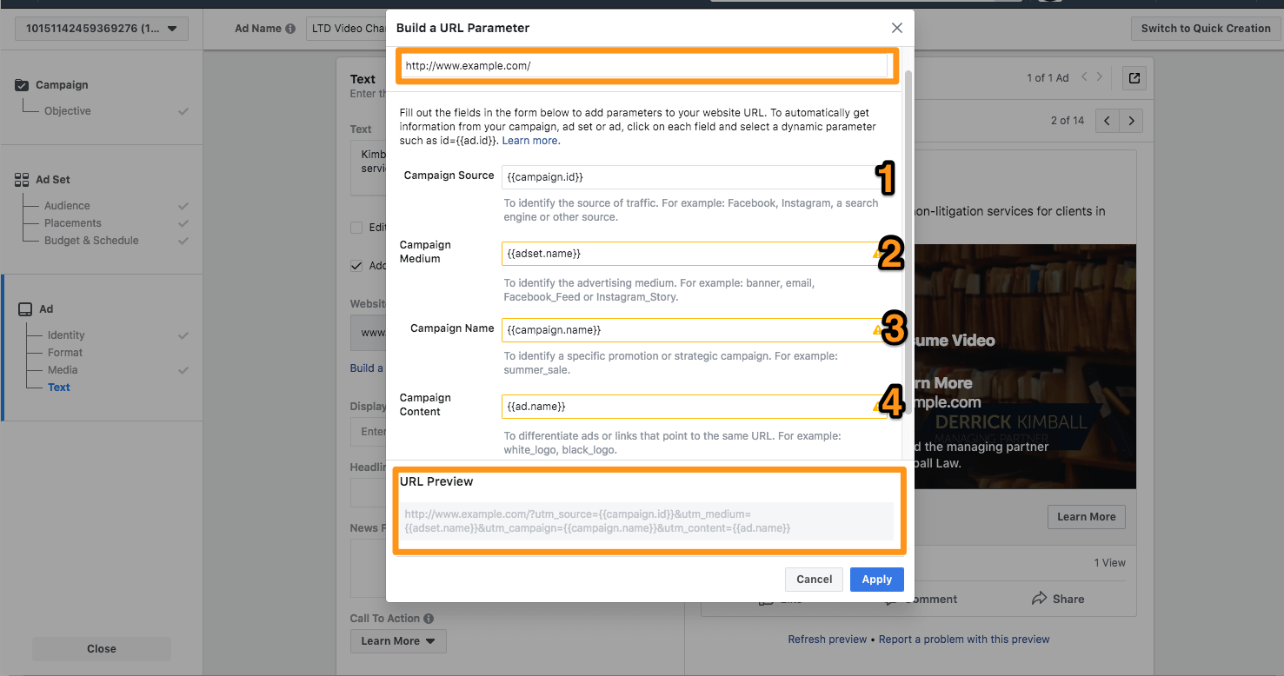1284x676 pixels.
Task: Click the checkmark beside Placements
Action: coord(183,223)
